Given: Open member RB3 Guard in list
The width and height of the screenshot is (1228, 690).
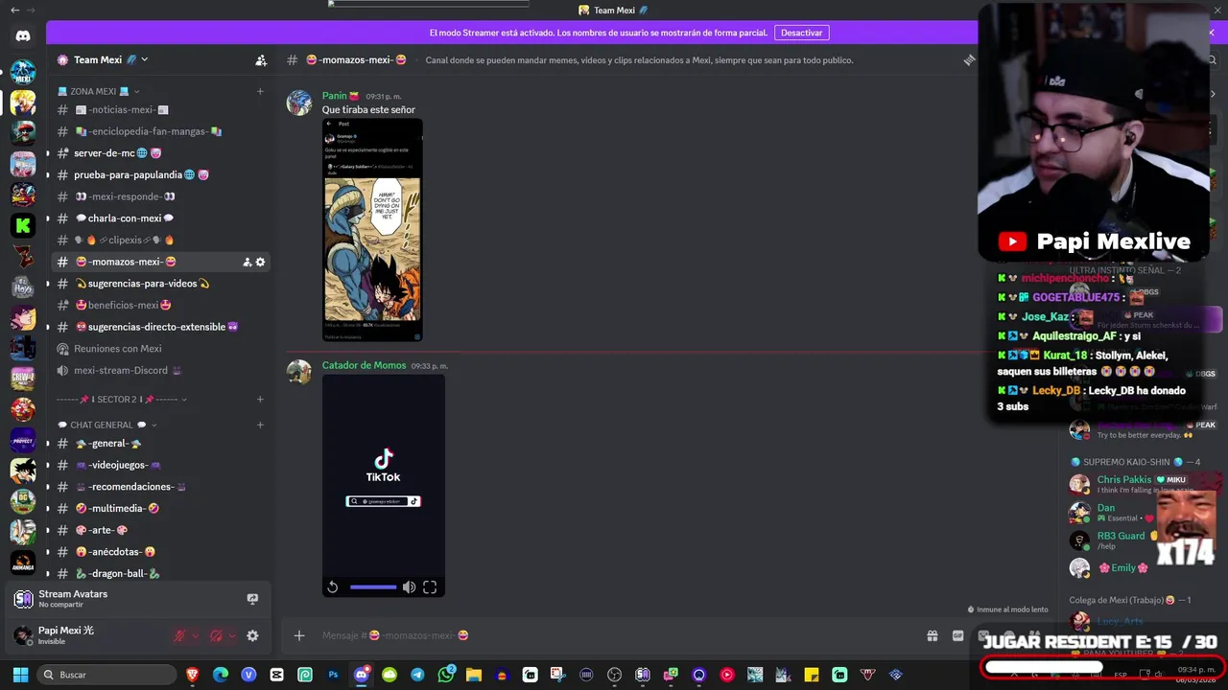Looking at the screenshot, I should (1121, 536).
